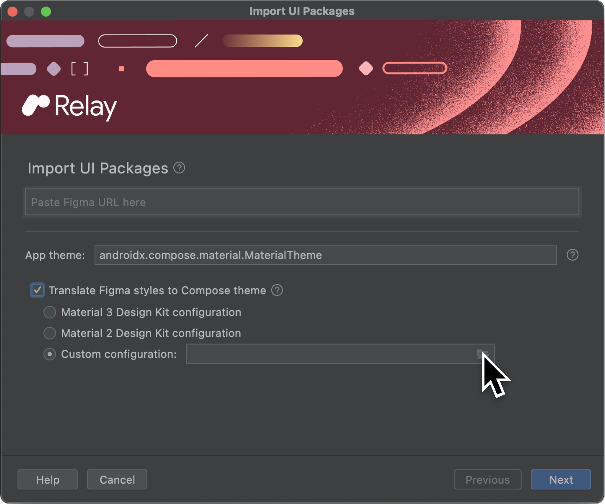Select Material 2 Design Kit configuration radio button
The width and height of the screenshot is (605, 504).
(50, 333)
